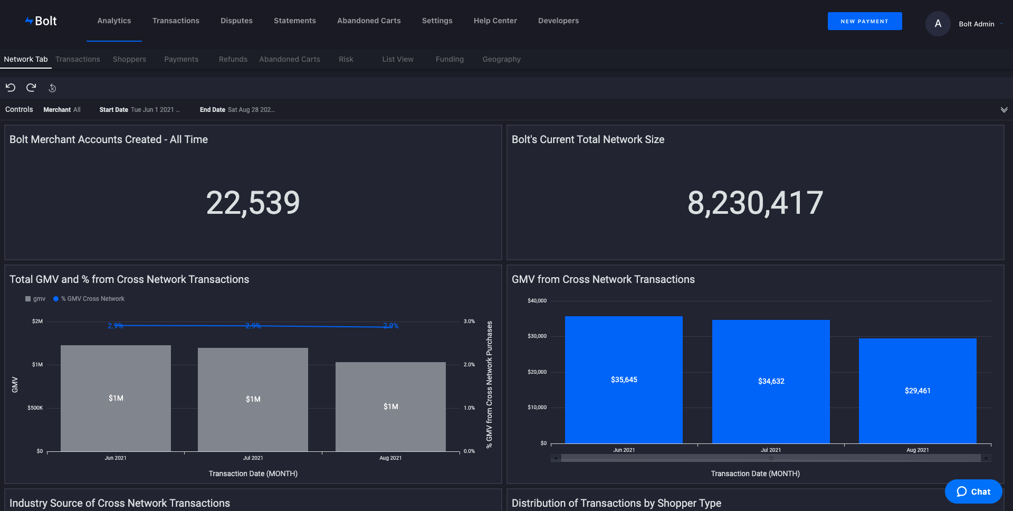Switch to the Shoppers tab

(129, 59)
